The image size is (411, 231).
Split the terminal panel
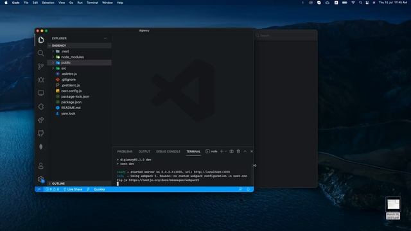pyautogui.click(x=231, y=151)
